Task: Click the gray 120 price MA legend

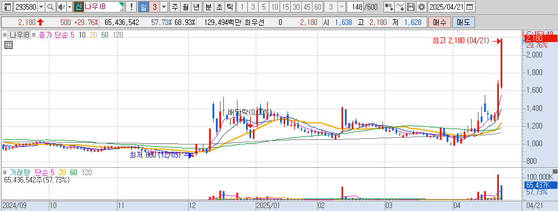Action: point(118,35)
